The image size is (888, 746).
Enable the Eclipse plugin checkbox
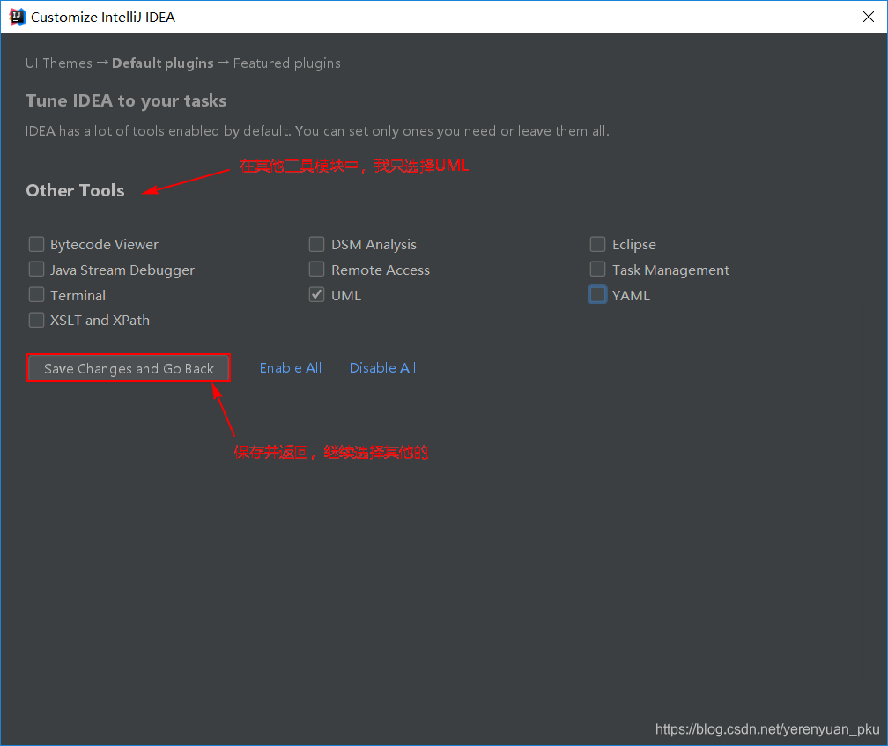pyautogui.click(x=597, y=244)
